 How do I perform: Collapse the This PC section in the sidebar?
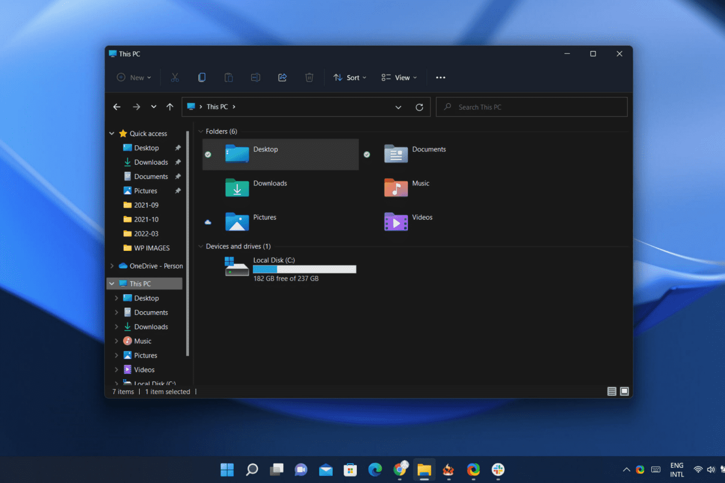(x=112, y=283)
